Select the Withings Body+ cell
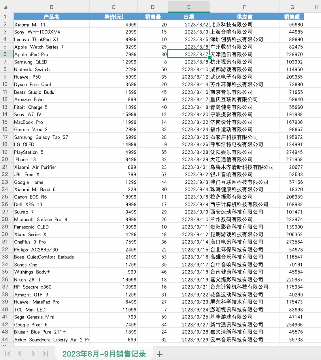 click(52, 272)
